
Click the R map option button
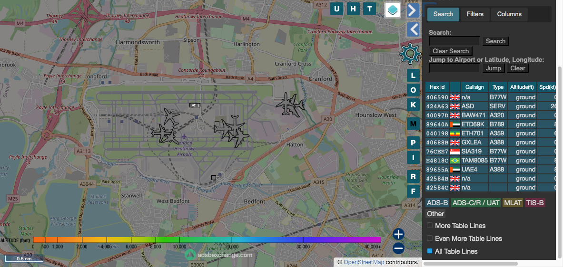(x=413, y=176)
